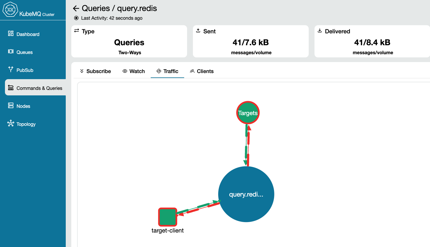Switch to the Watch tab

[134, 71]
